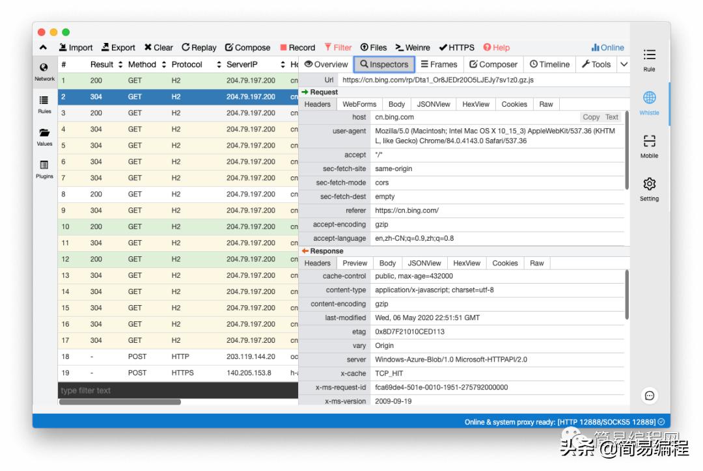Clear all captured requests
This screenshot has height=471, width=703.
tap(158, 47)
